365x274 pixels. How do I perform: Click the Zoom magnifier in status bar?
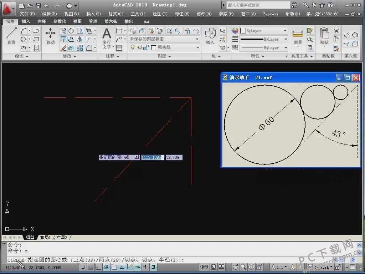243,267
